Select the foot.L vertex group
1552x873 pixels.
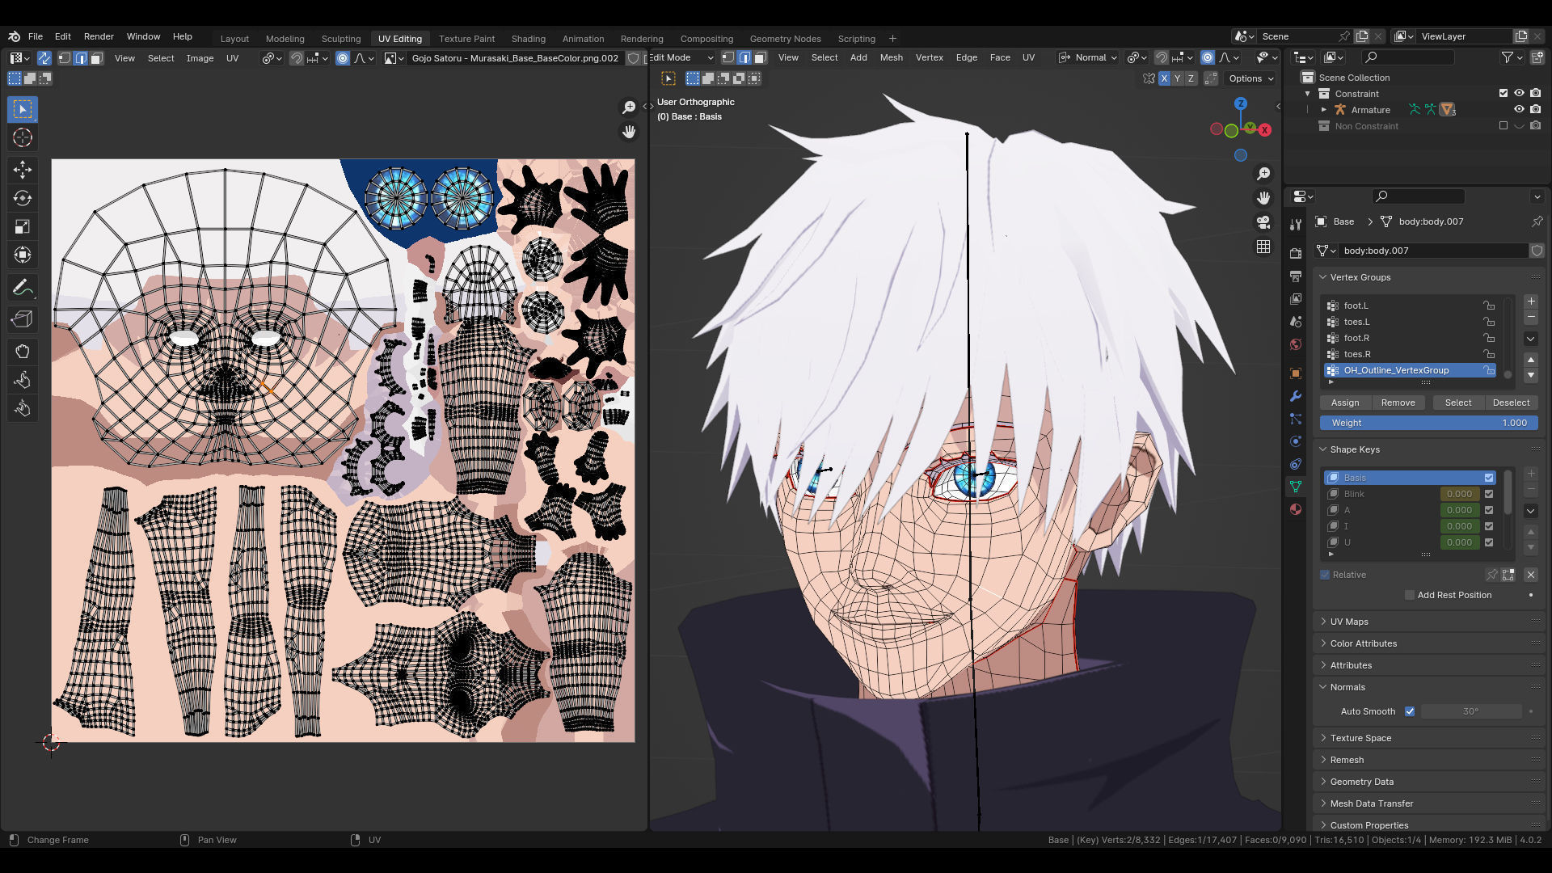1410,306
